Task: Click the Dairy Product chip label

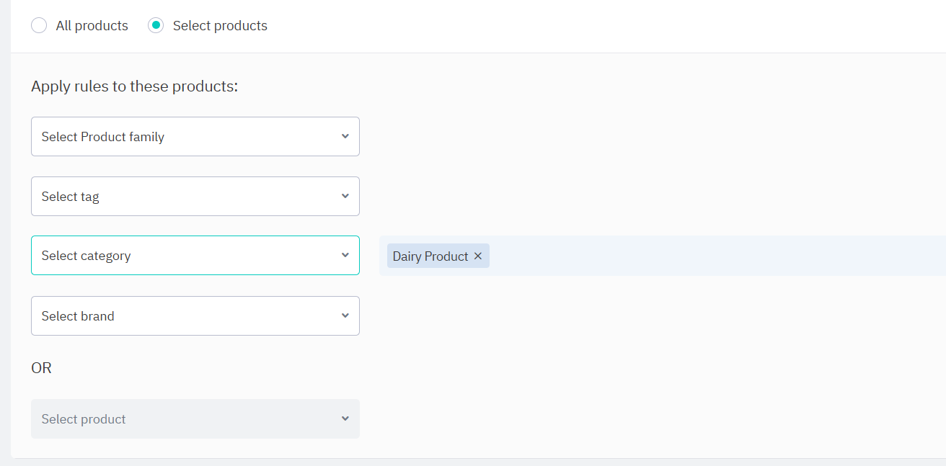Action: coord(430,256)
